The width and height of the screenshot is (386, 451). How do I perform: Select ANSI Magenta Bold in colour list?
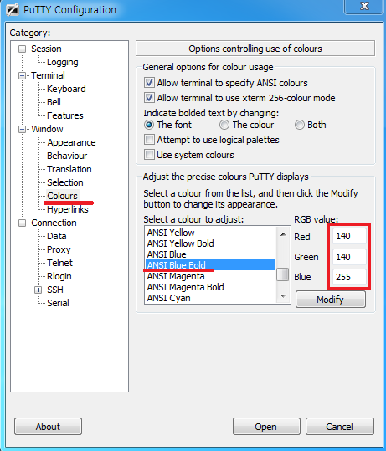(211, 287)
